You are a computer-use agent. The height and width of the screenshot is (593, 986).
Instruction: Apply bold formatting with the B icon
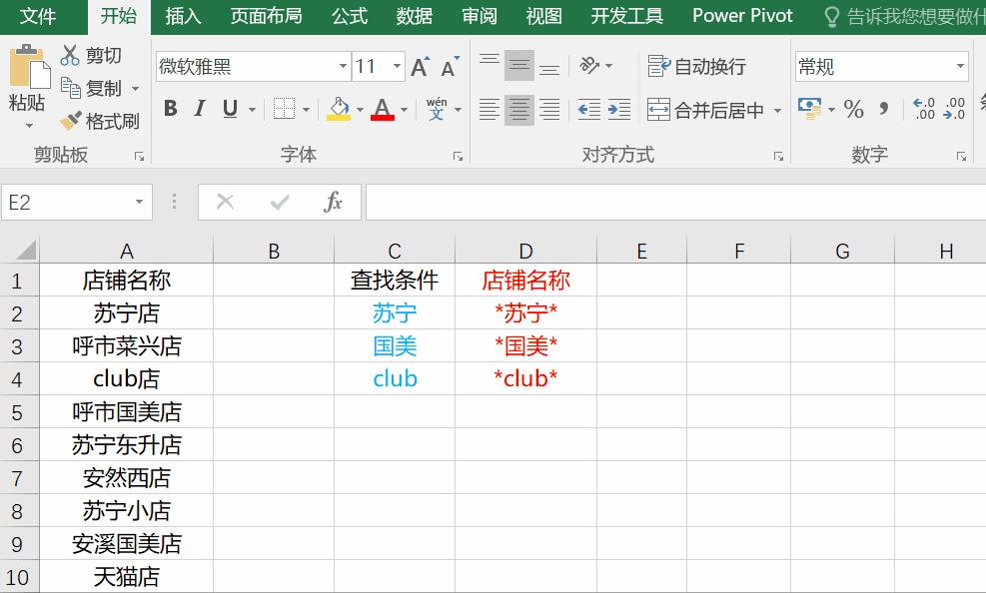[x=169, y=109]
